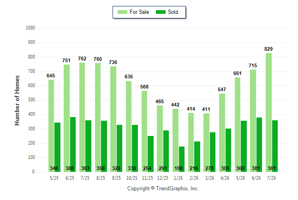Select the 829 For Sale bar for 7/26

tap(268, 112)
